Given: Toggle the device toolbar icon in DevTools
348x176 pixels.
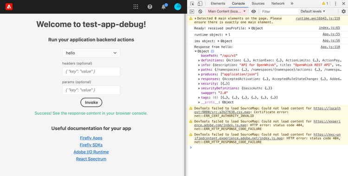Looking at the screenshot, I should [200, 4].
